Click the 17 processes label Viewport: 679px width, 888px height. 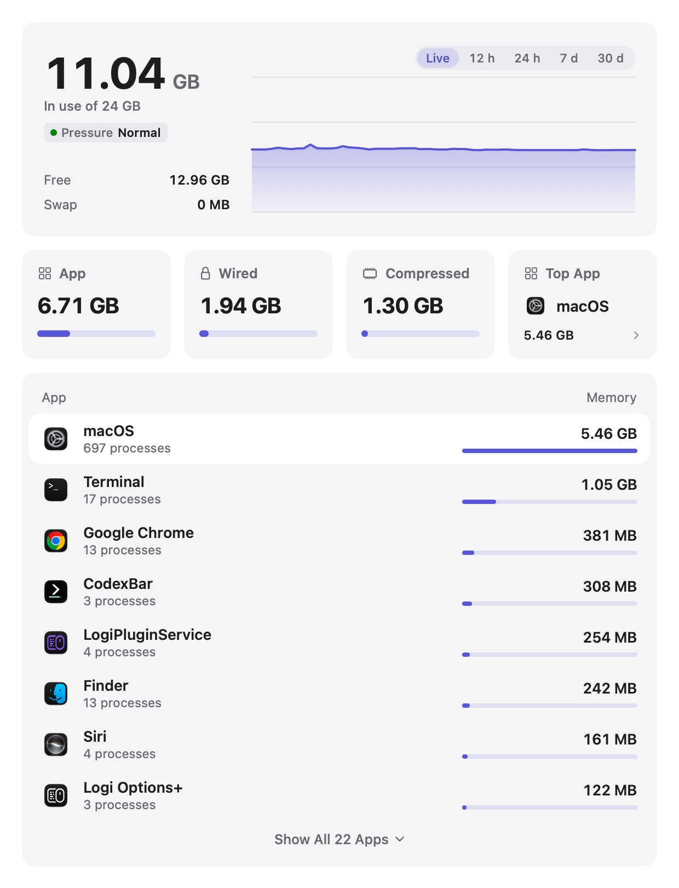click(x=122, y=499)
